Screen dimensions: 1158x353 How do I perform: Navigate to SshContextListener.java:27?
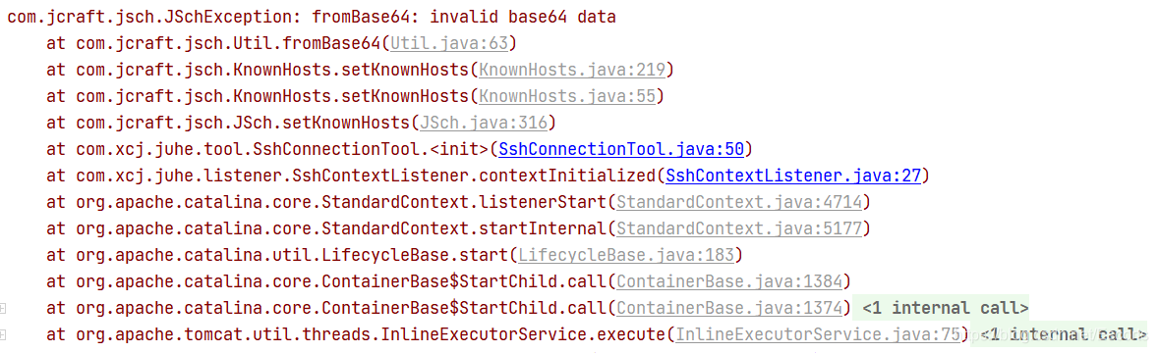(793, 176)
